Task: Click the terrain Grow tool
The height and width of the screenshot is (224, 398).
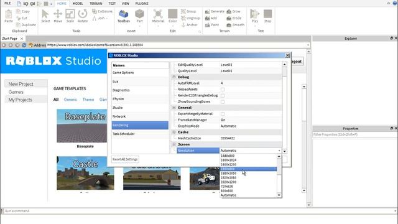Action: click(x=233, y=11)
